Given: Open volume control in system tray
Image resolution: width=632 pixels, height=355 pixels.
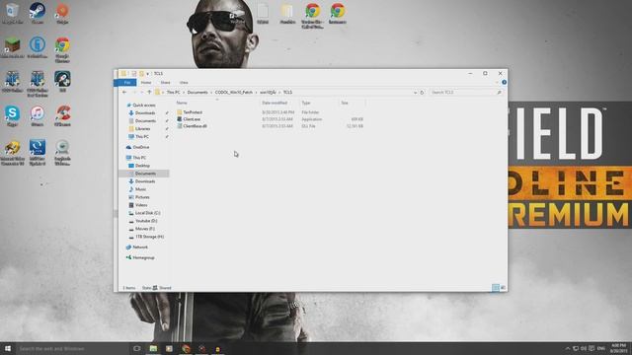Looking at the screenshot, I should [584, 348].
